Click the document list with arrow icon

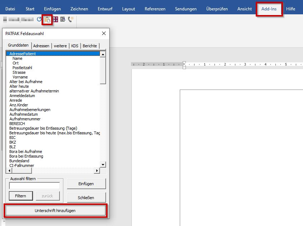[63, 20]
